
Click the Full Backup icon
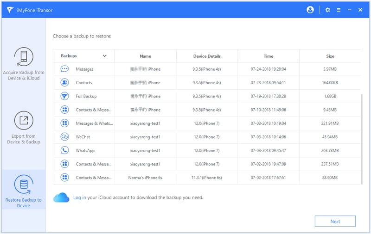(x=64, y=96)
